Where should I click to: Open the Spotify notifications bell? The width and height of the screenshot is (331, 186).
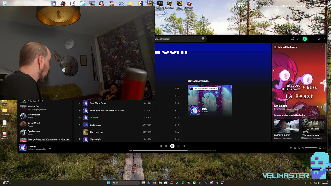coord(292,39)
